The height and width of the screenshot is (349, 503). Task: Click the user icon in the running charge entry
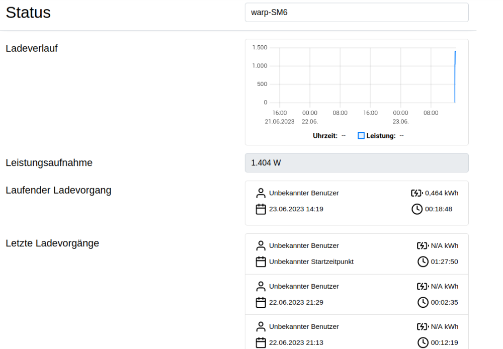(x=261, y=193)
